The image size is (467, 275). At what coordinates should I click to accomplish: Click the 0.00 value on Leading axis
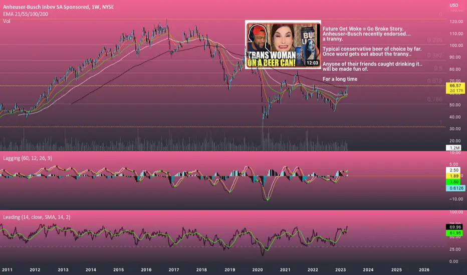[x=454, y=261]
